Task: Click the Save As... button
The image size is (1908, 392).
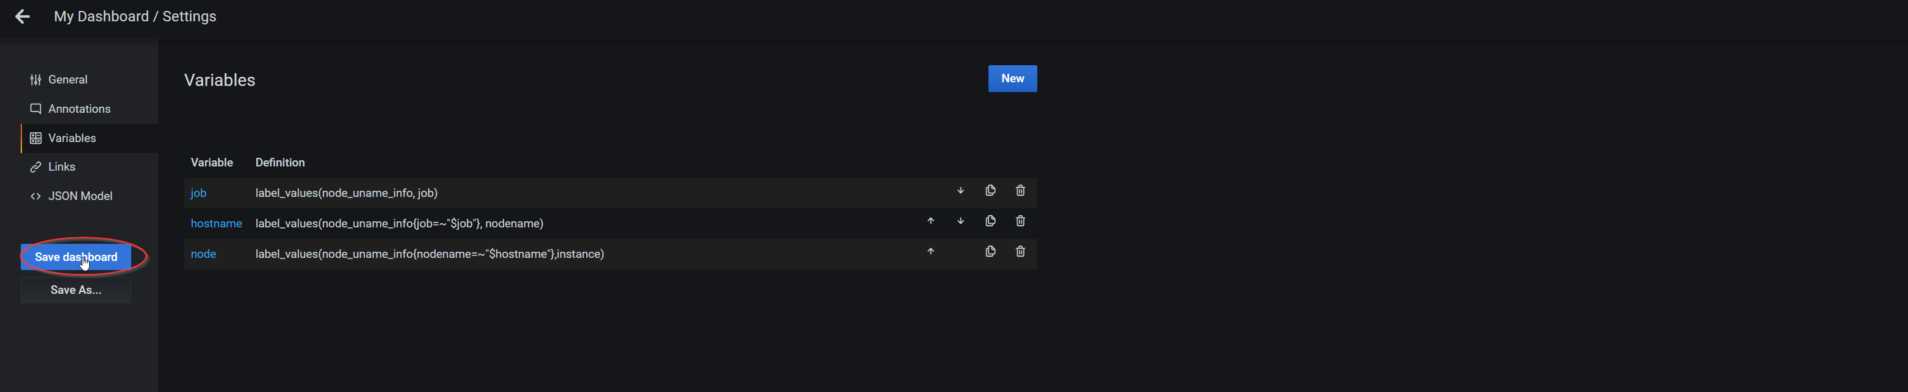Action: [76, 290]
